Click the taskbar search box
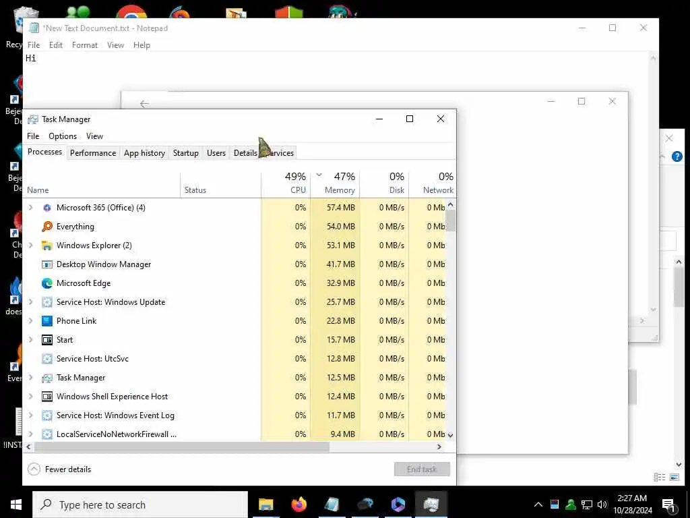 [140, 505]
